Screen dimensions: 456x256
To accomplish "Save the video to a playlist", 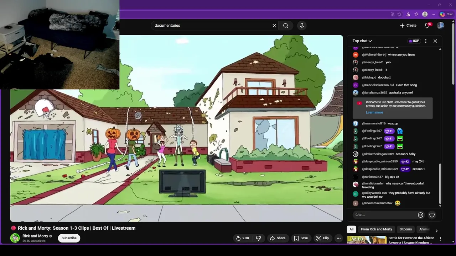I will (x=301, y=238).
